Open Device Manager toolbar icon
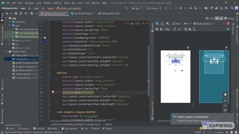The width and height of the screenshot is (239, 134). pyautogui.click(x=221, y=8)
